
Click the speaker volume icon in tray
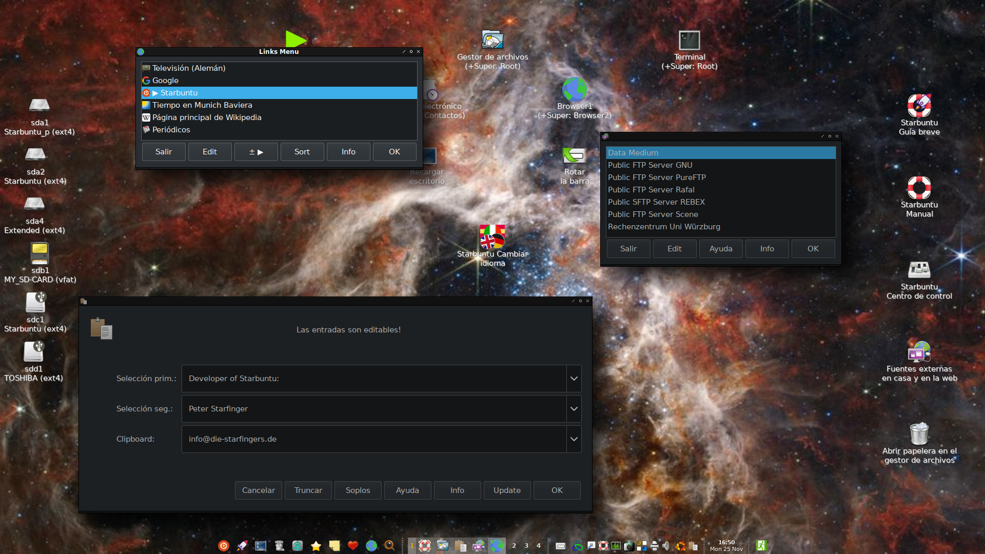pyautogui.click(x=666, y=546)
